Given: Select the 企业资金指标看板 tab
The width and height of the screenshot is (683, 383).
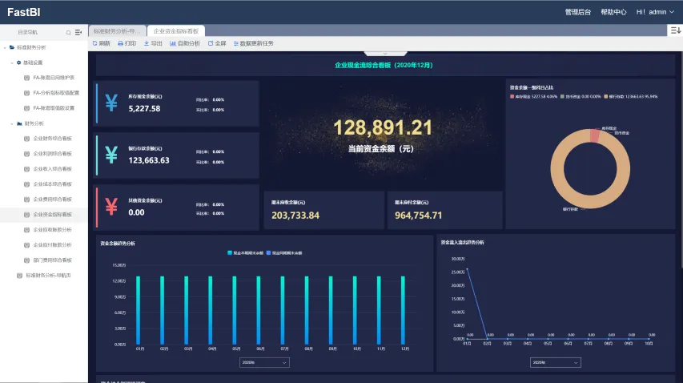Looking at the screenshot, I should [x=176, y=31].
